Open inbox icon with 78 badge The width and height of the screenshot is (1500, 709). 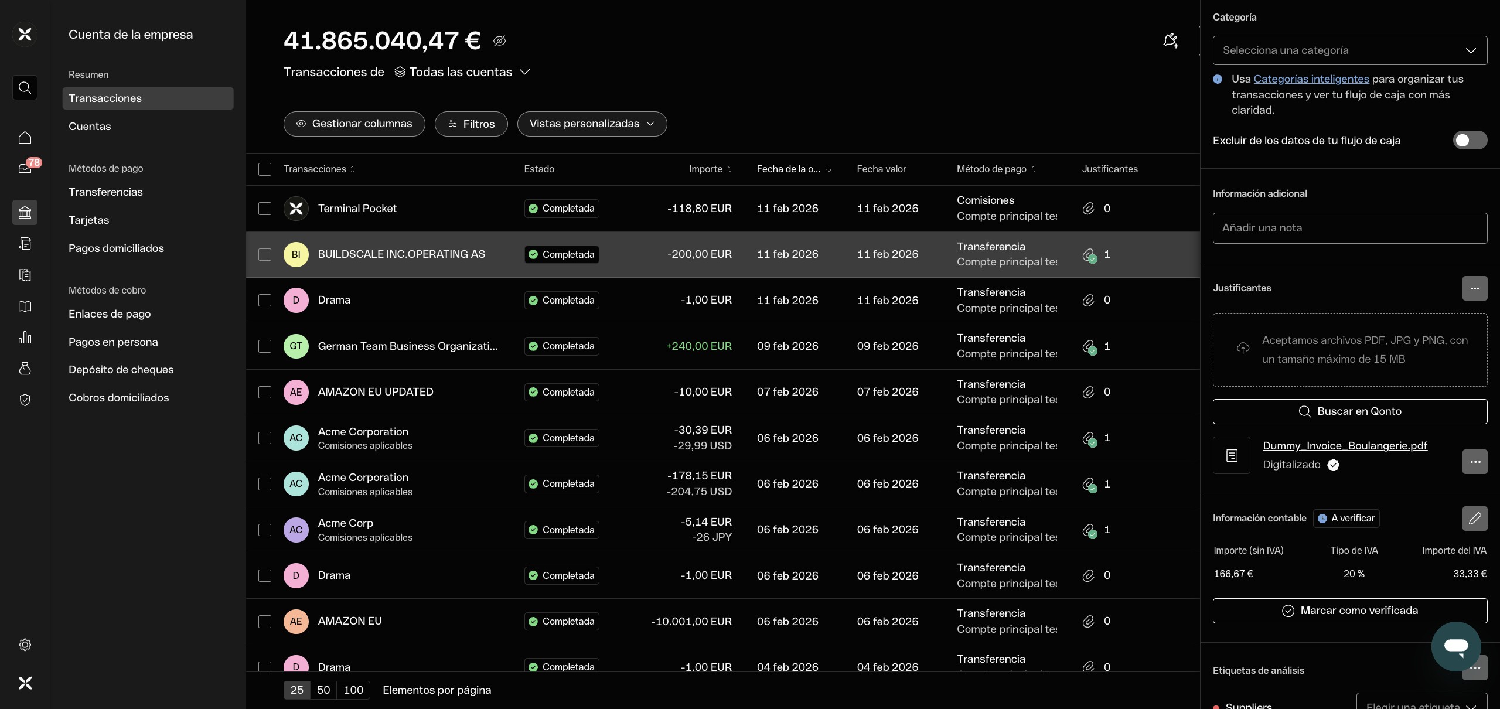coord(25,169)
